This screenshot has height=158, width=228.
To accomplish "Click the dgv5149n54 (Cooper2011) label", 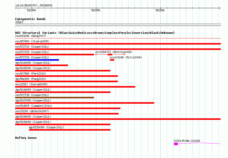I will click(x=33, y=122).
